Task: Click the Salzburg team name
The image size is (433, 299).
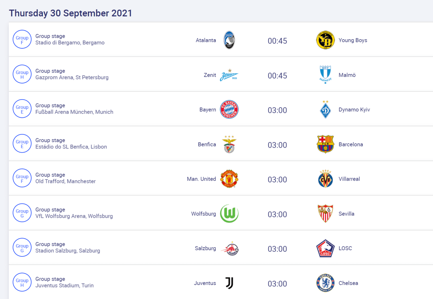Action: (x=205, y=248)
